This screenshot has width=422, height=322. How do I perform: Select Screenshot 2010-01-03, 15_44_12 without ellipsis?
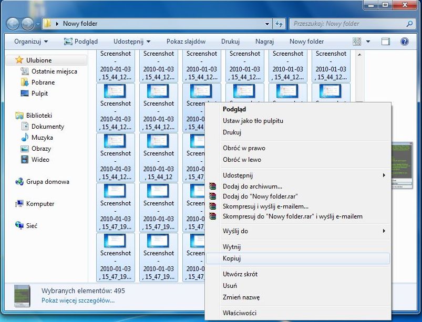tap(159, 158)
